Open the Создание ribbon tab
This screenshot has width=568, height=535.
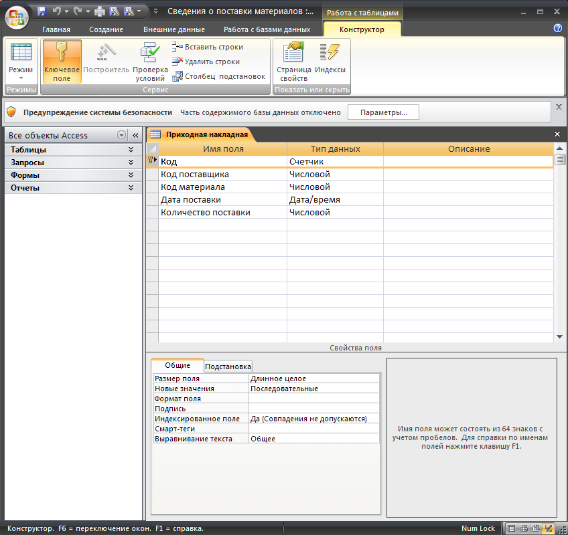tap(106, 29)
